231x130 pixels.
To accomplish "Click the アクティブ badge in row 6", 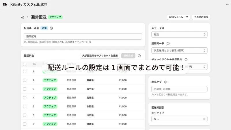I will point(50,115).
